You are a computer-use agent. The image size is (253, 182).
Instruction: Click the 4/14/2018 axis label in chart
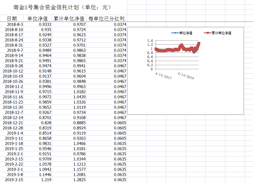186,76
